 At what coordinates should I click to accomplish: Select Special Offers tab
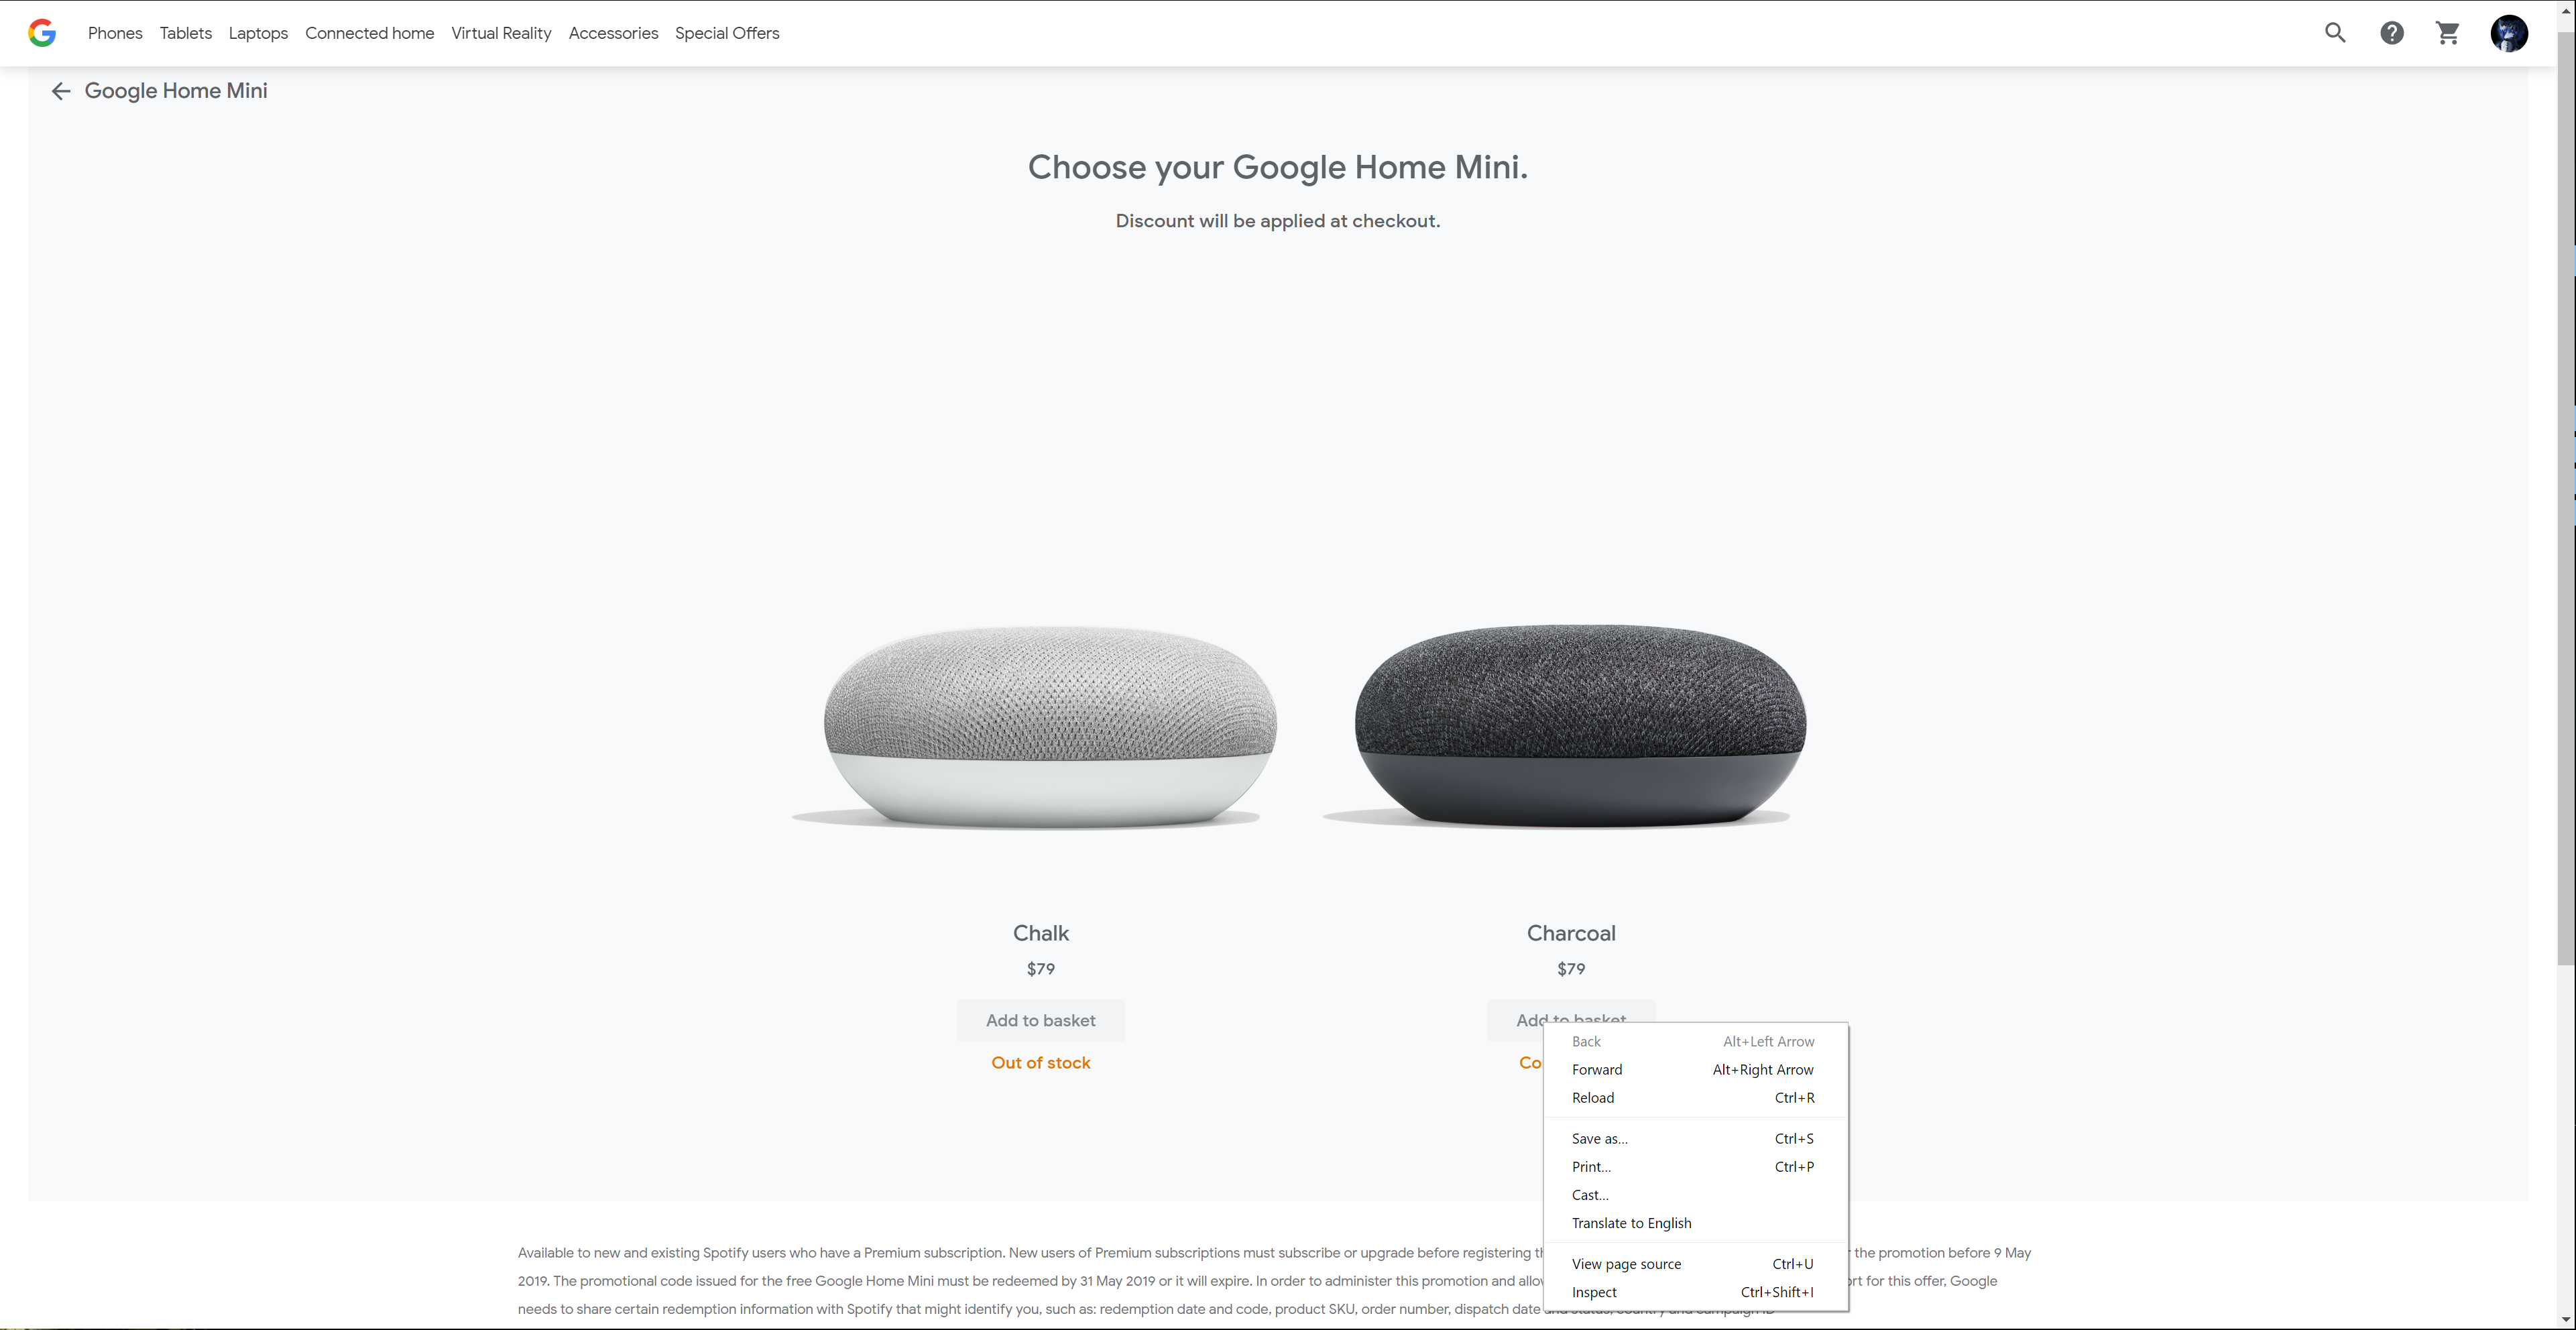[727, 32]
